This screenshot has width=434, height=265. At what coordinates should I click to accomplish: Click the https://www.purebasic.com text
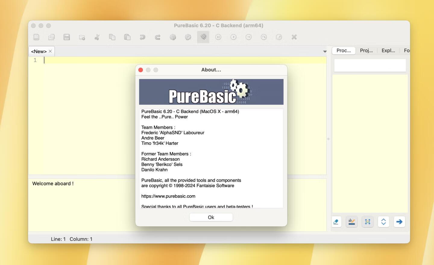[x=168, y=196]
